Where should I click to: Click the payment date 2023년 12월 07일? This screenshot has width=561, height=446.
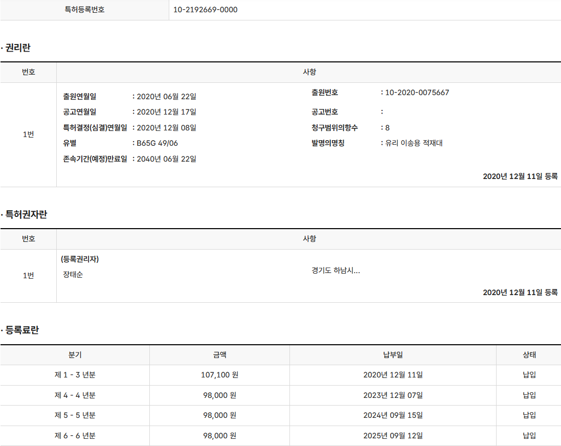[393, 395]
